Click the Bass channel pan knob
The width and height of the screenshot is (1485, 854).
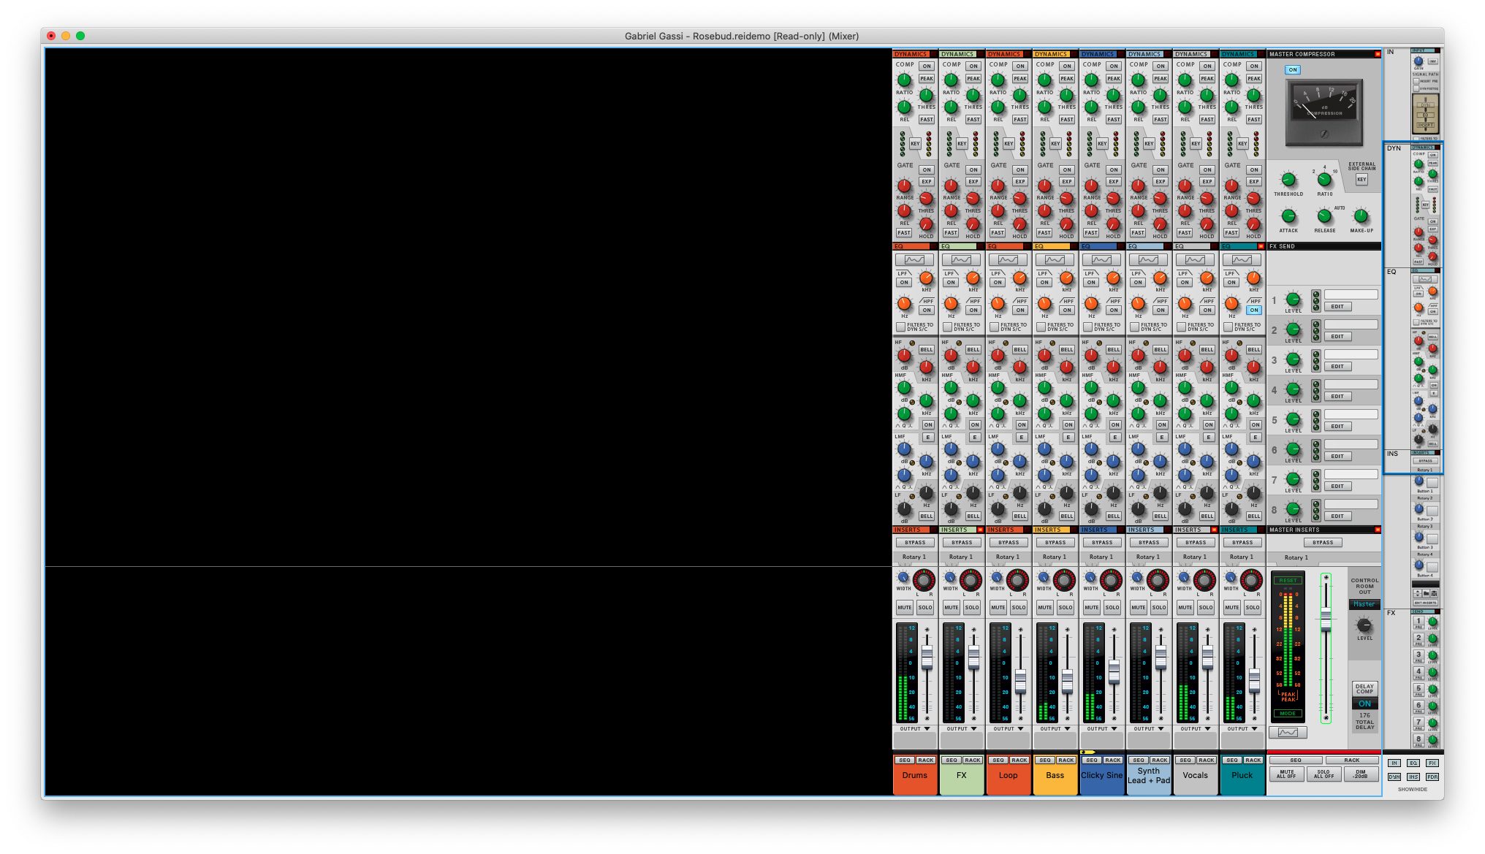pyautogui.click(x=1064, y=581)
